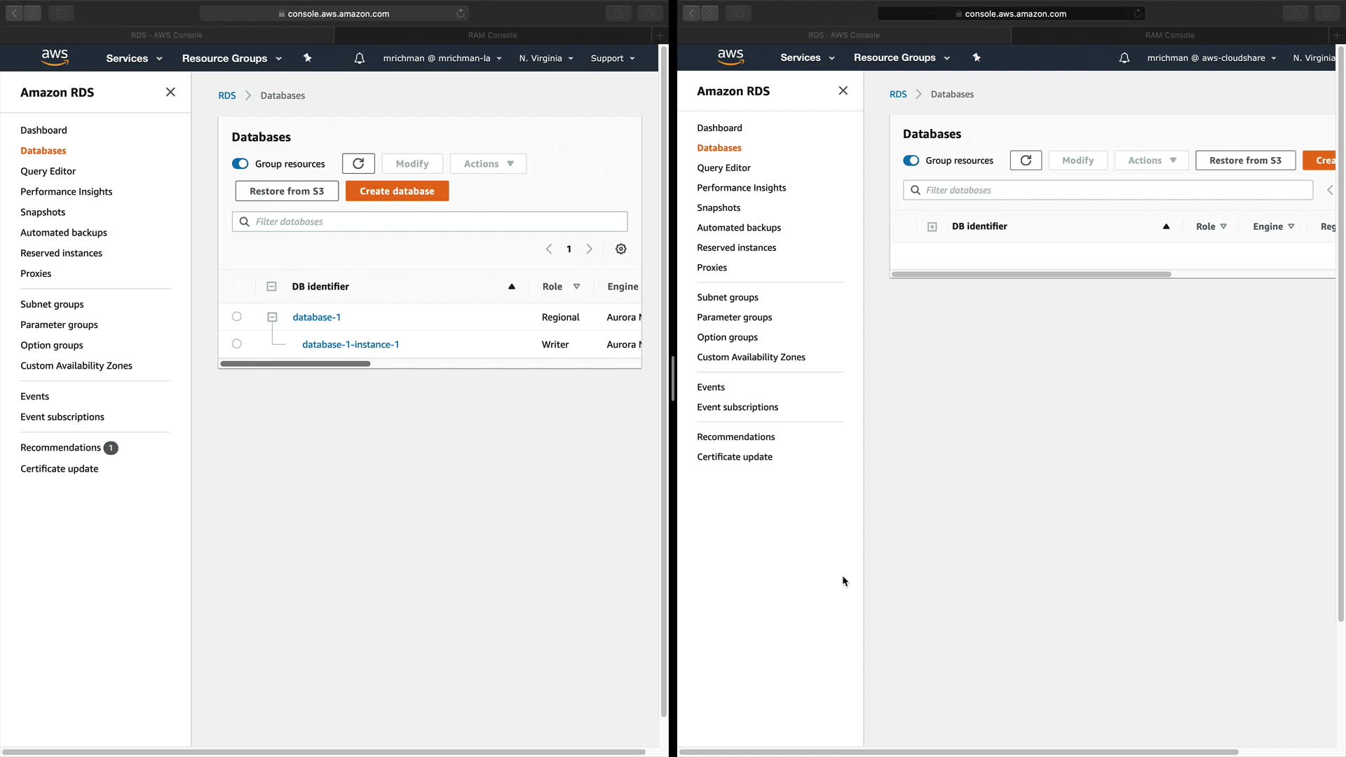
Task: Open the database-1-instance-1 link
Action: click(x=351, y=344)
